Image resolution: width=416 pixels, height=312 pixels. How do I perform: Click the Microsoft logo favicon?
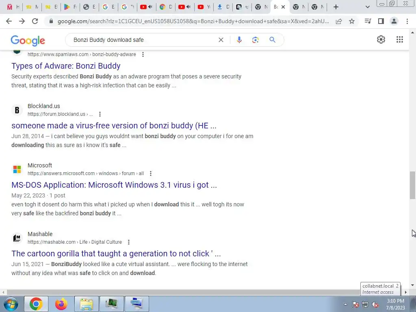coord(17,169)
